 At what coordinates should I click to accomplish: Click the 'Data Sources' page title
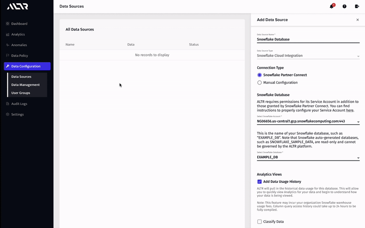click(72, 6)
